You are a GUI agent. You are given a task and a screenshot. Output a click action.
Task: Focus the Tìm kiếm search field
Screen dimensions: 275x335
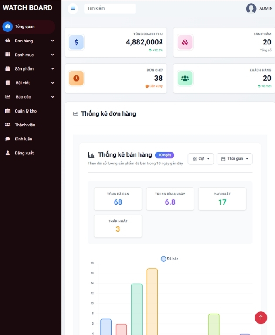click(110, 8)
